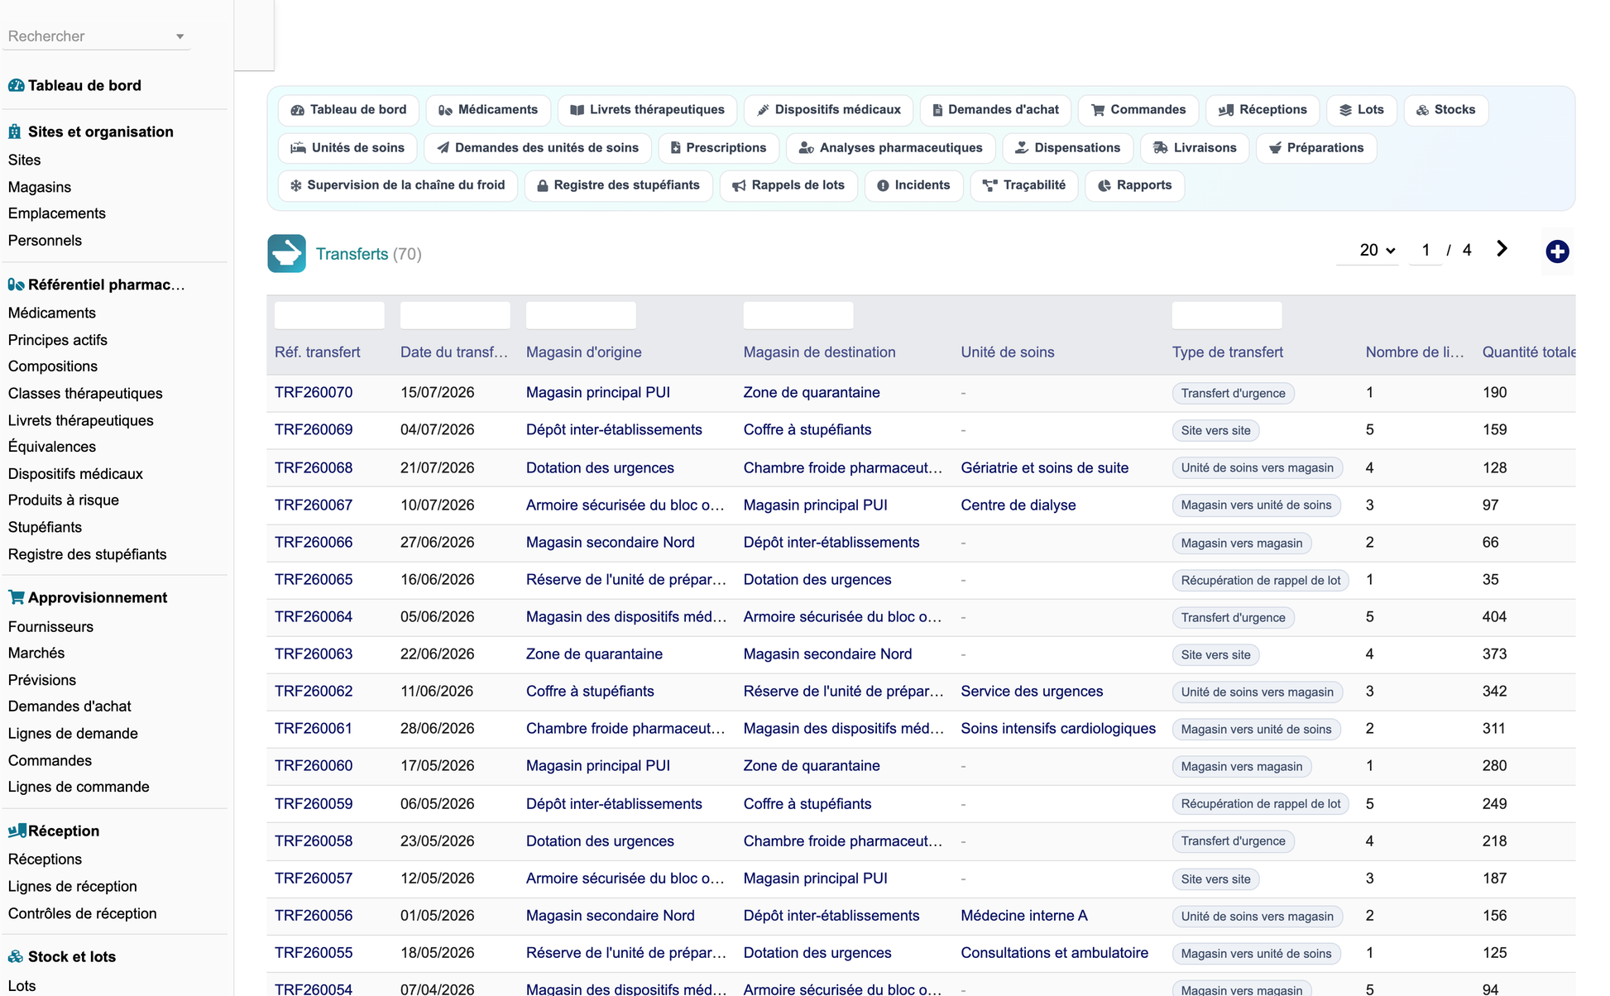1610x996 pixels.
Task: Click the Référentiel pharmaceutique pills icon
Action: 16,285
